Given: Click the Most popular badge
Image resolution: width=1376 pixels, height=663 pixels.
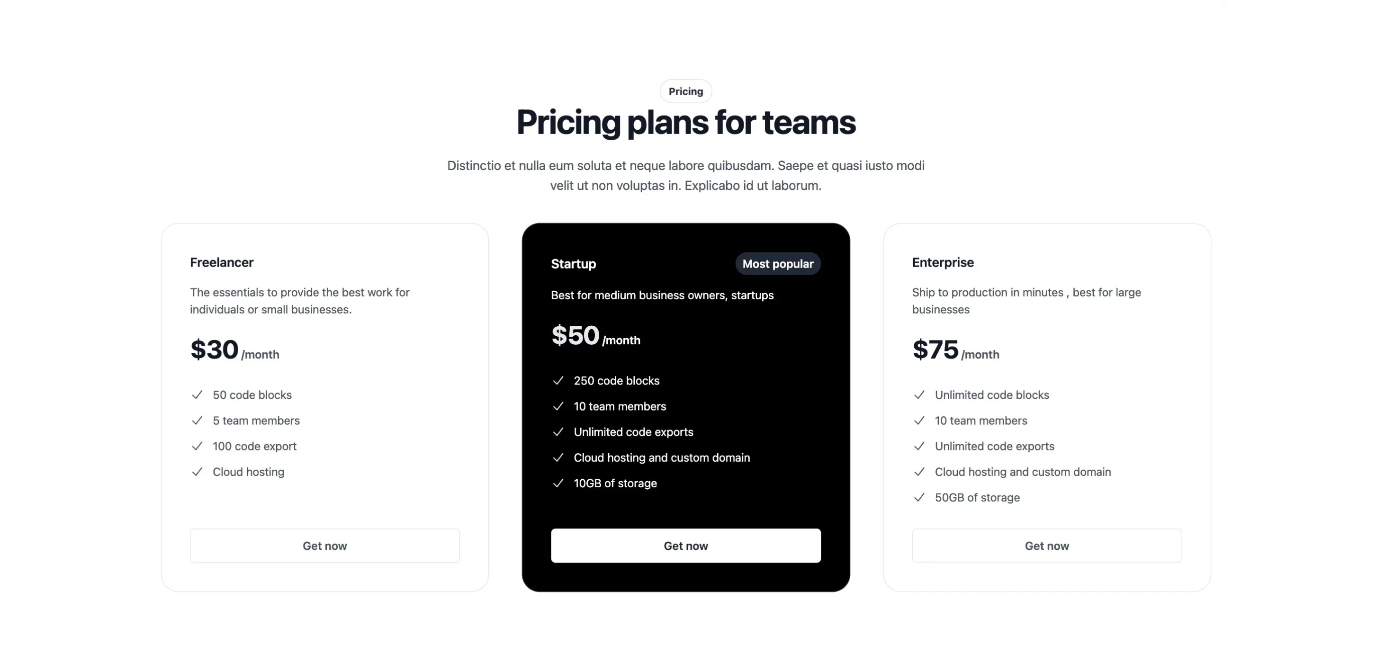Looking at the screenshot, I should 778,263.
